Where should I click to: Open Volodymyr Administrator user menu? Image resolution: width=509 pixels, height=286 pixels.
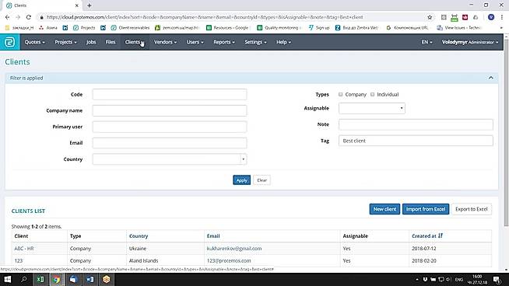[470, 42]
